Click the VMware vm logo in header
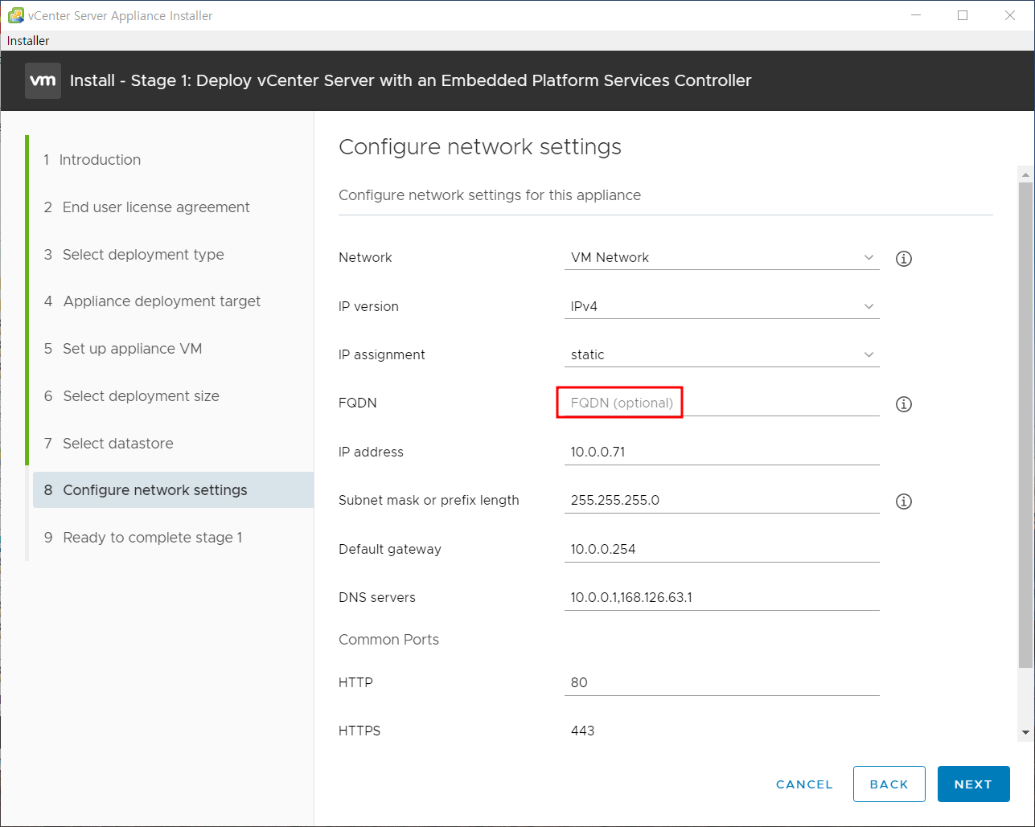This screenshot has width=1035, height=827. tap(43, 80)
